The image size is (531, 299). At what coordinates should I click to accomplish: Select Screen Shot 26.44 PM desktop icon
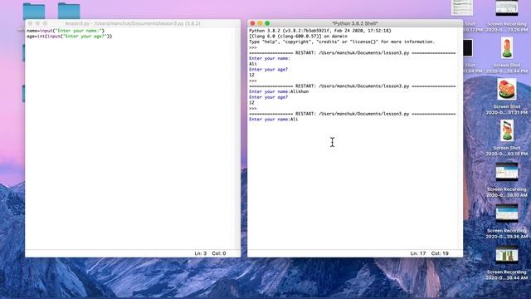(x=507, y=48)
